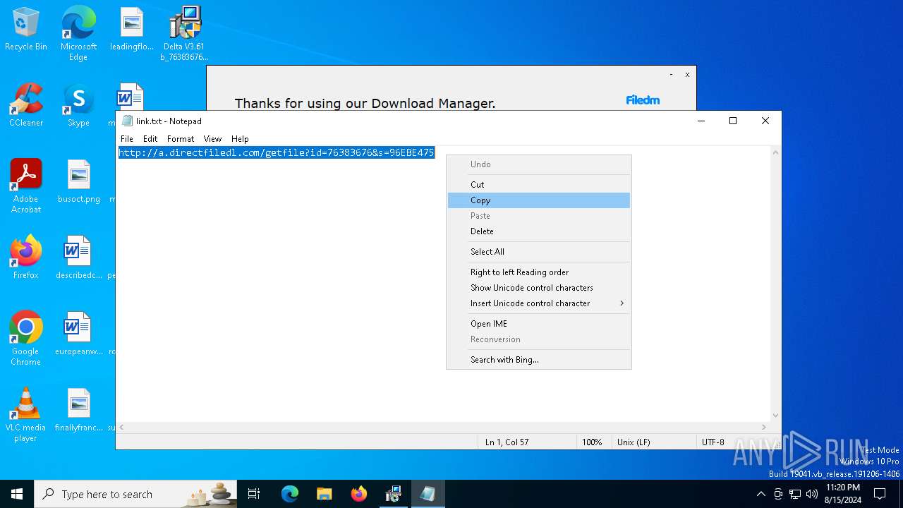Launch Edge from the taskbar
Image resolution: width=903 pixels, height=508 pixels.
[290, 494]
